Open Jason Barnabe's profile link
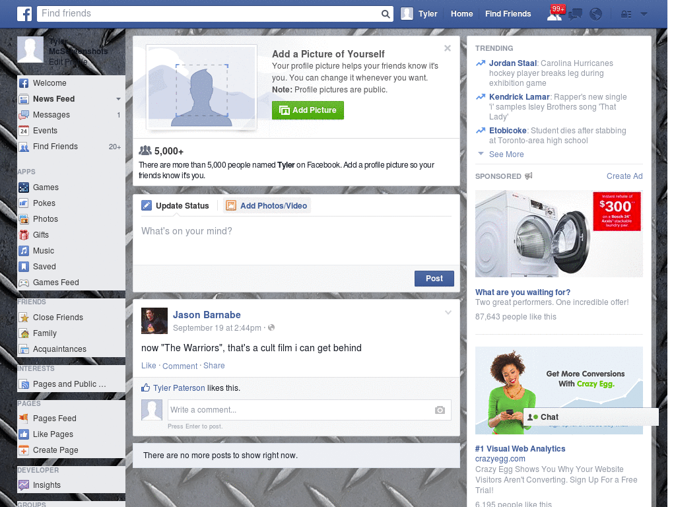The image size is (676, 507). click(x=207, y=315)
